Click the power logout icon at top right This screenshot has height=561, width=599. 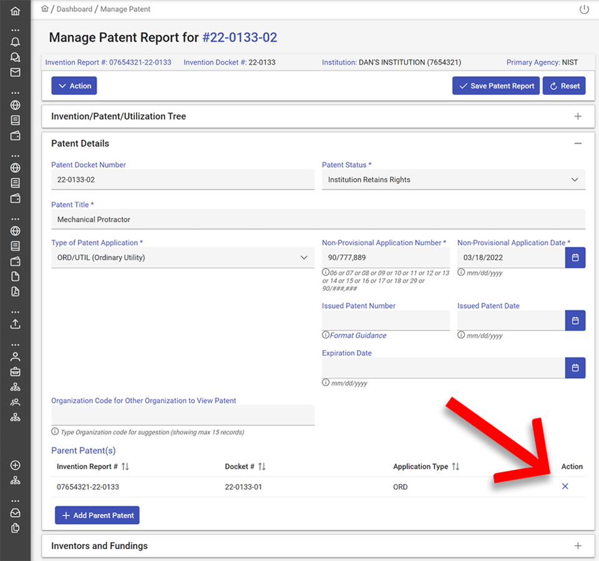[x=584, y=9]
